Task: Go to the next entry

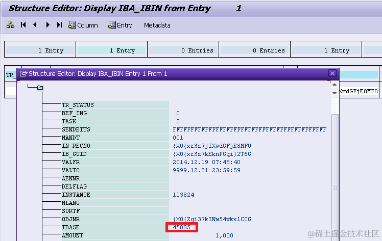Action: point(48,25)
